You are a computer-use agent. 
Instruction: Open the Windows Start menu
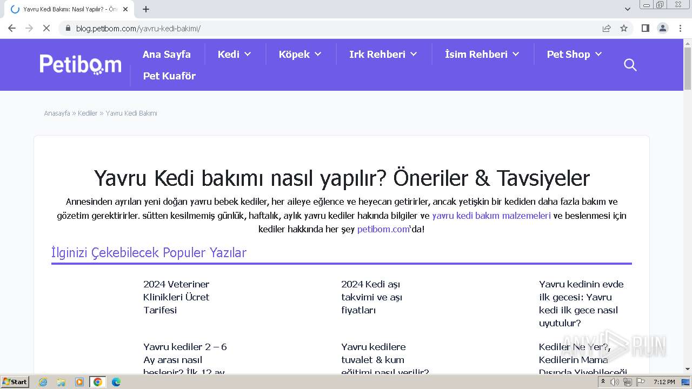click(x=15, y=382)
